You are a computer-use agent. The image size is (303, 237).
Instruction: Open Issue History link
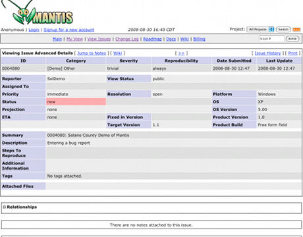pyautogui.click(x=267, y=53)
